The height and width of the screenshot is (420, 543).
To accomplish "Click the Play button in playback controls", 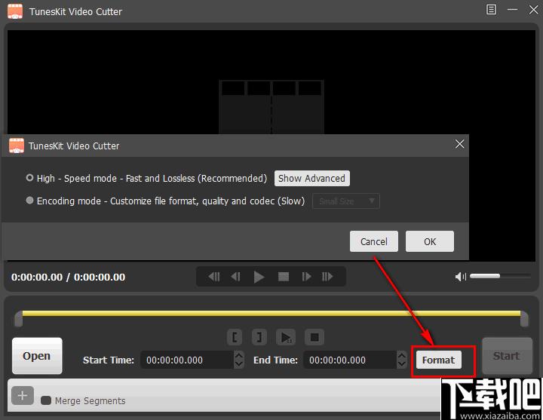I will click(259, 277).
